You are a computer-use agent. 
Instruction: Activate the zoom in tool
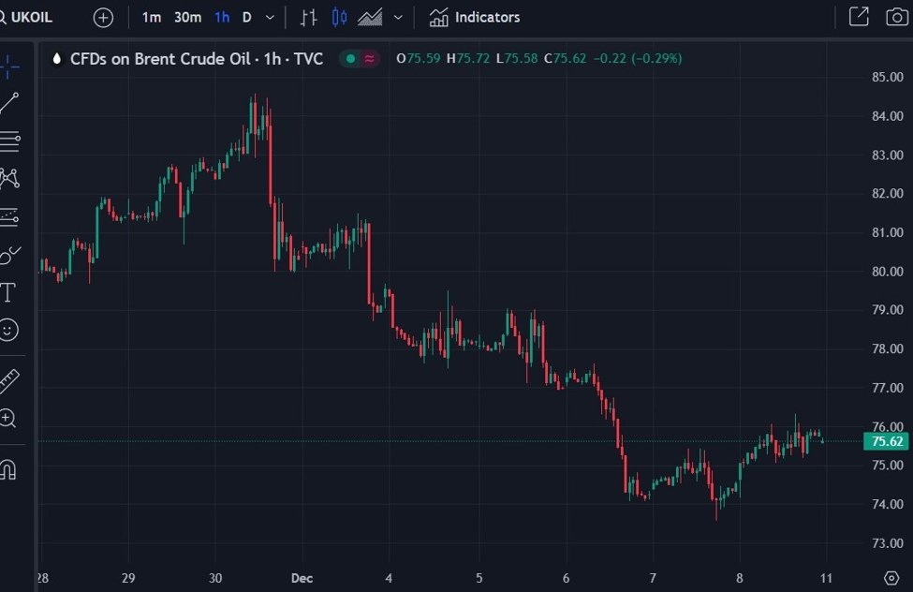8,419
